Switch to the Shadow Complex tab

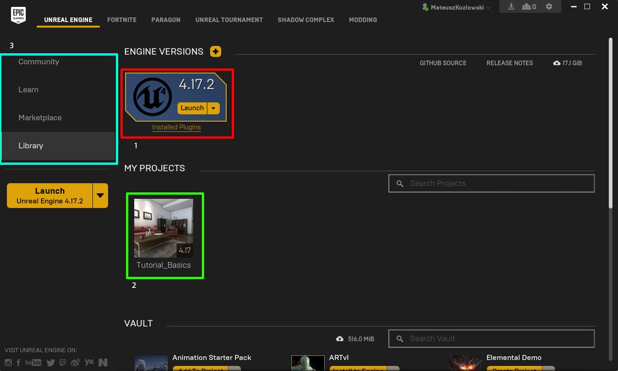coord(306,20)
